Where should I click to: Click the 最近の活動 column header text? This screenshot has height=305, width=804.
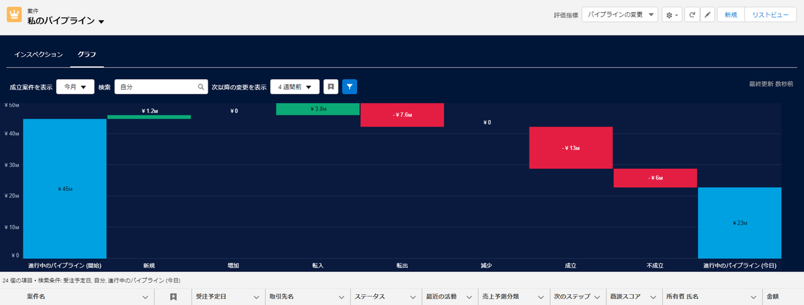[442, 296]
